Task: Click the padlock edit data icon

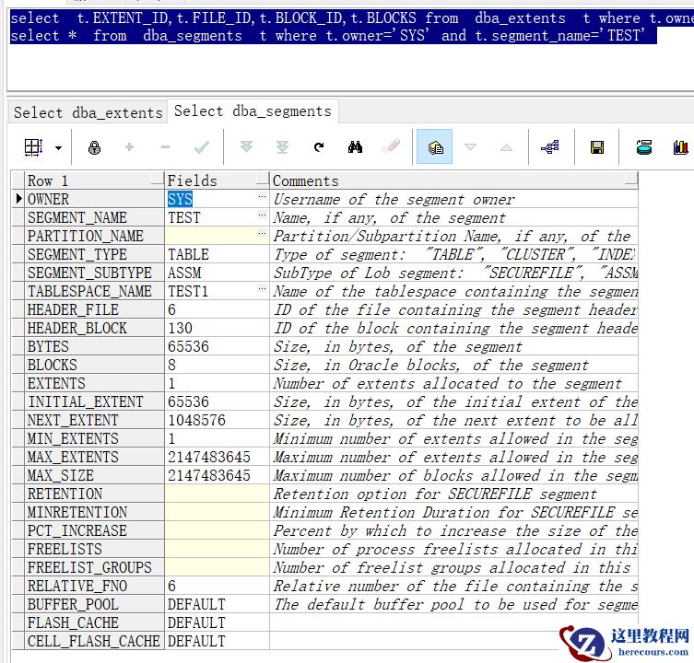Action: click(94, 147)
